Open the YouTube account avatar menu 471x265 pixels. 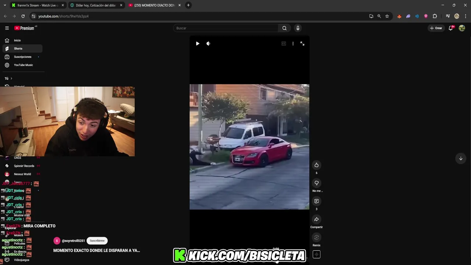[x=462, y=28]
